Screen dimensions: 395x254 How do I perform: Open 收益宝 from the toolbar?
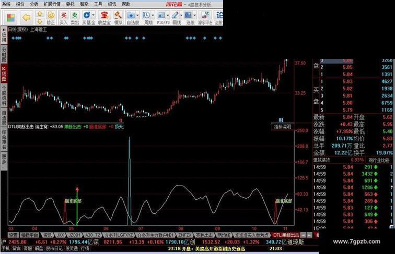(x=104, y=18)
